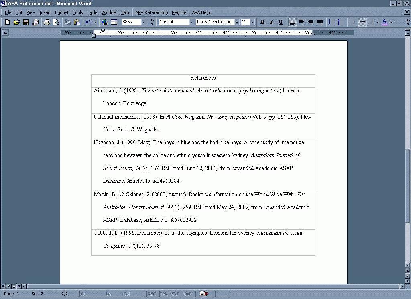Show more Standard toolbar buttons
The height and width of the screenshot is (299, 411).
coord(152,22)
